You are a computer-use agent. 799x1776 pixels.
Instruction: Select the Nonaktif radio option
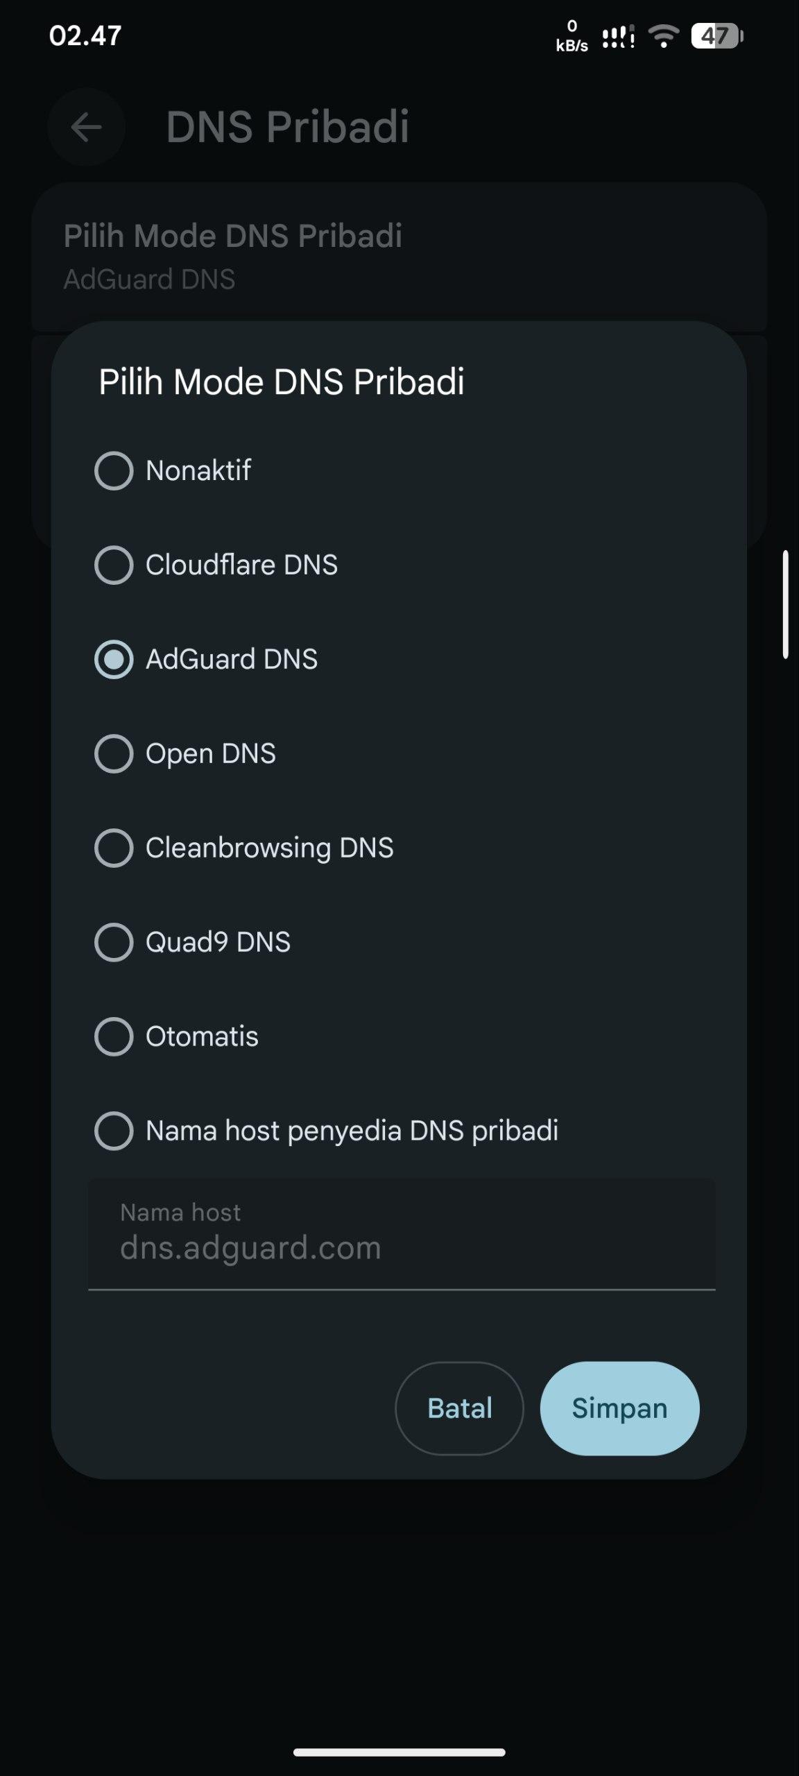[x=114, y=471]
